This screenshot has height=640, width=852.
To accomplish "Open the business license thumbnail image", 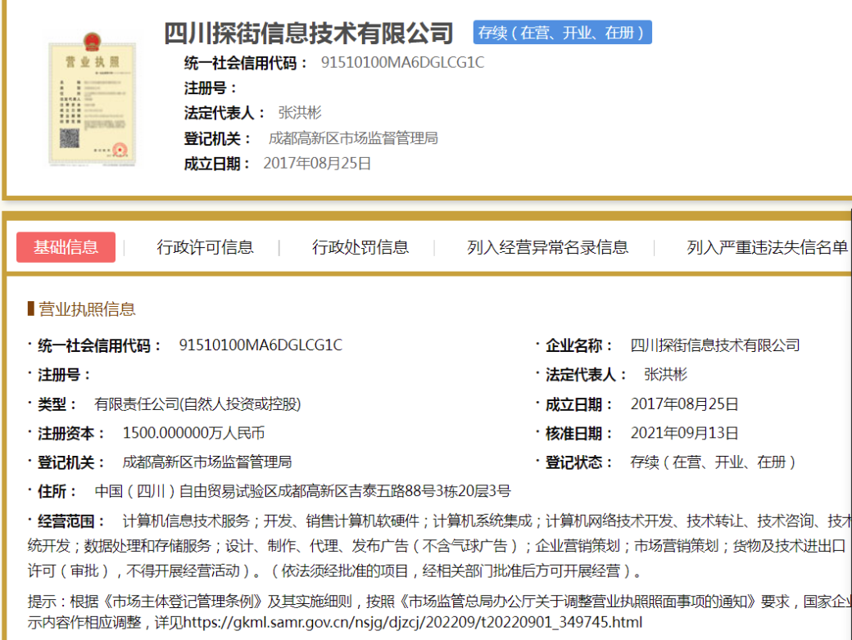I will [92, 99].
